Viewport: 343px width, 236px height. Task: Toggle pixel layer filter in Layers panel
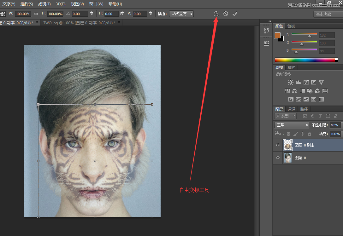tap(305, 116)
